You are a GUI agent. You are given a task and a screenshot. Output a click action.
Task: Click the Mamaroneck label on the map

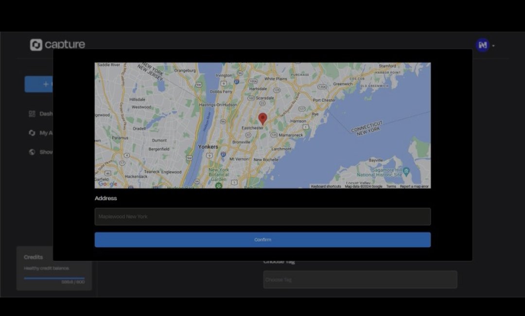pyautogui.click(x=291, y=135)
